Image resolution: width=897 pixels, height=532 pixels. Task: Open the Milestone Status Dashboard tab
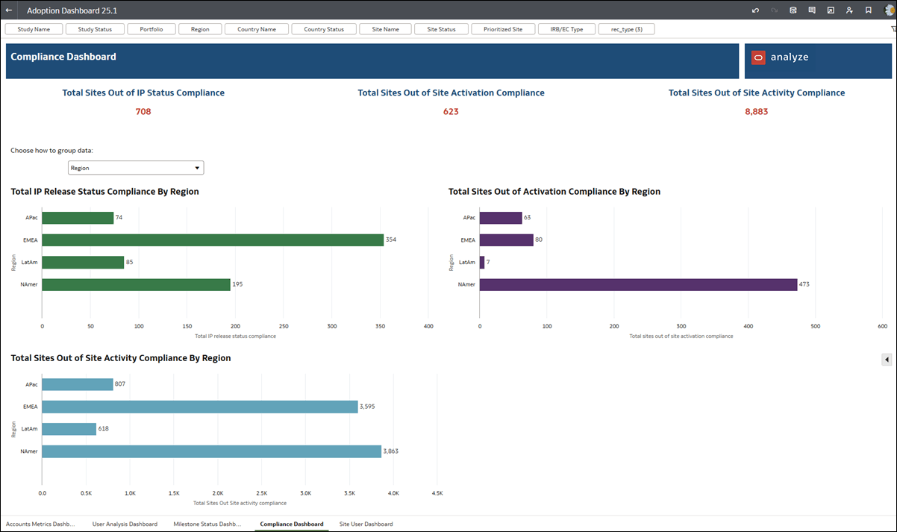[x=208, y=524]
